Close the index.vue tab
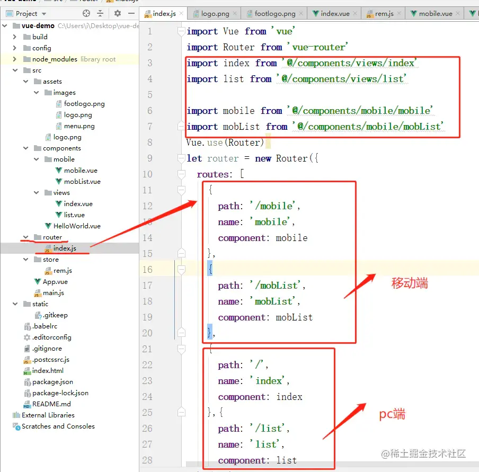The image size is (479, 472). [x=355, y=13]
